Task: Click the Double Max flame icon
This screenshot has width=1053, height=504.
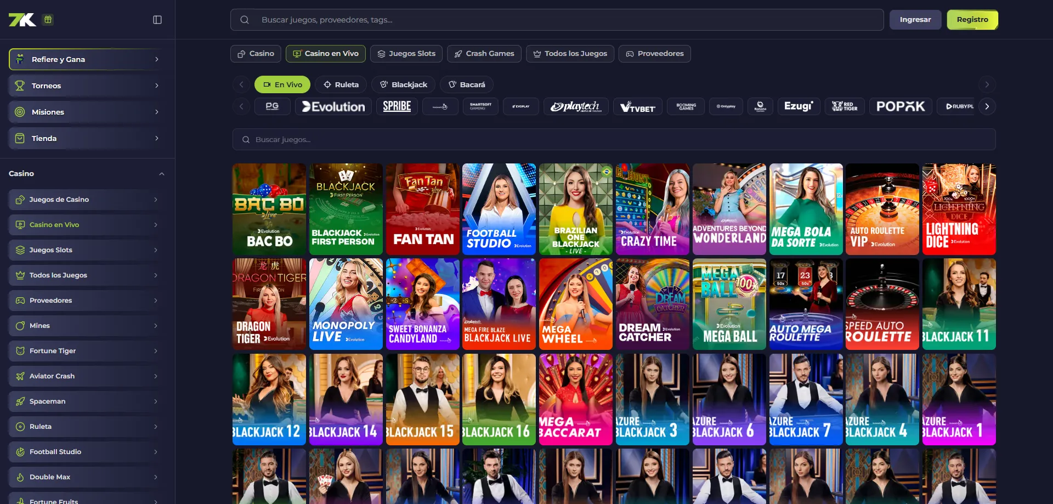Action: click(x=20, y=477)
